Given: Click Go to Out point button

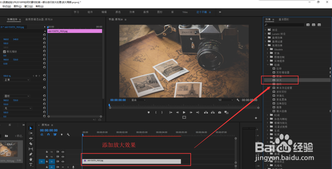Looking at the screenshot, I should coord(198,113).
